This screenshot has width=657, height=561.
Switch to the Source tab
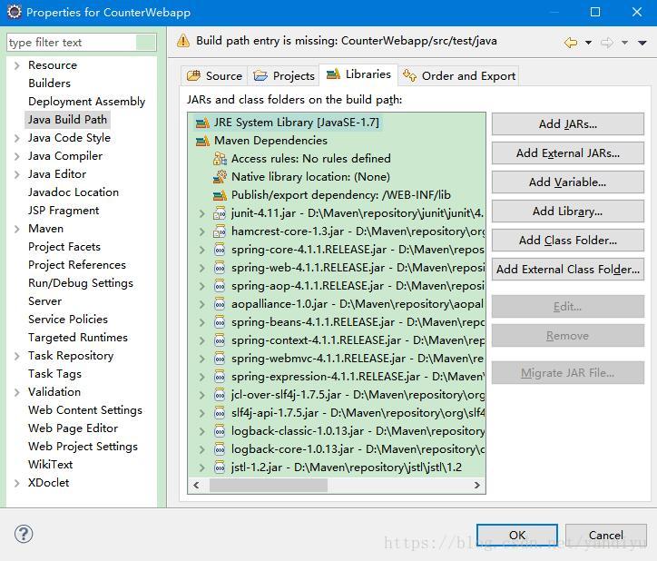214,76
